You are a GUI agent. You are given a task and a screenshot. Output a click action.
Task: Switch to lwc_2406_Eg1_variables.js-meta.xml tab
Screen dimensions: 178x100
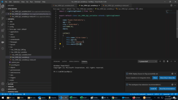(x=117, y=6)
